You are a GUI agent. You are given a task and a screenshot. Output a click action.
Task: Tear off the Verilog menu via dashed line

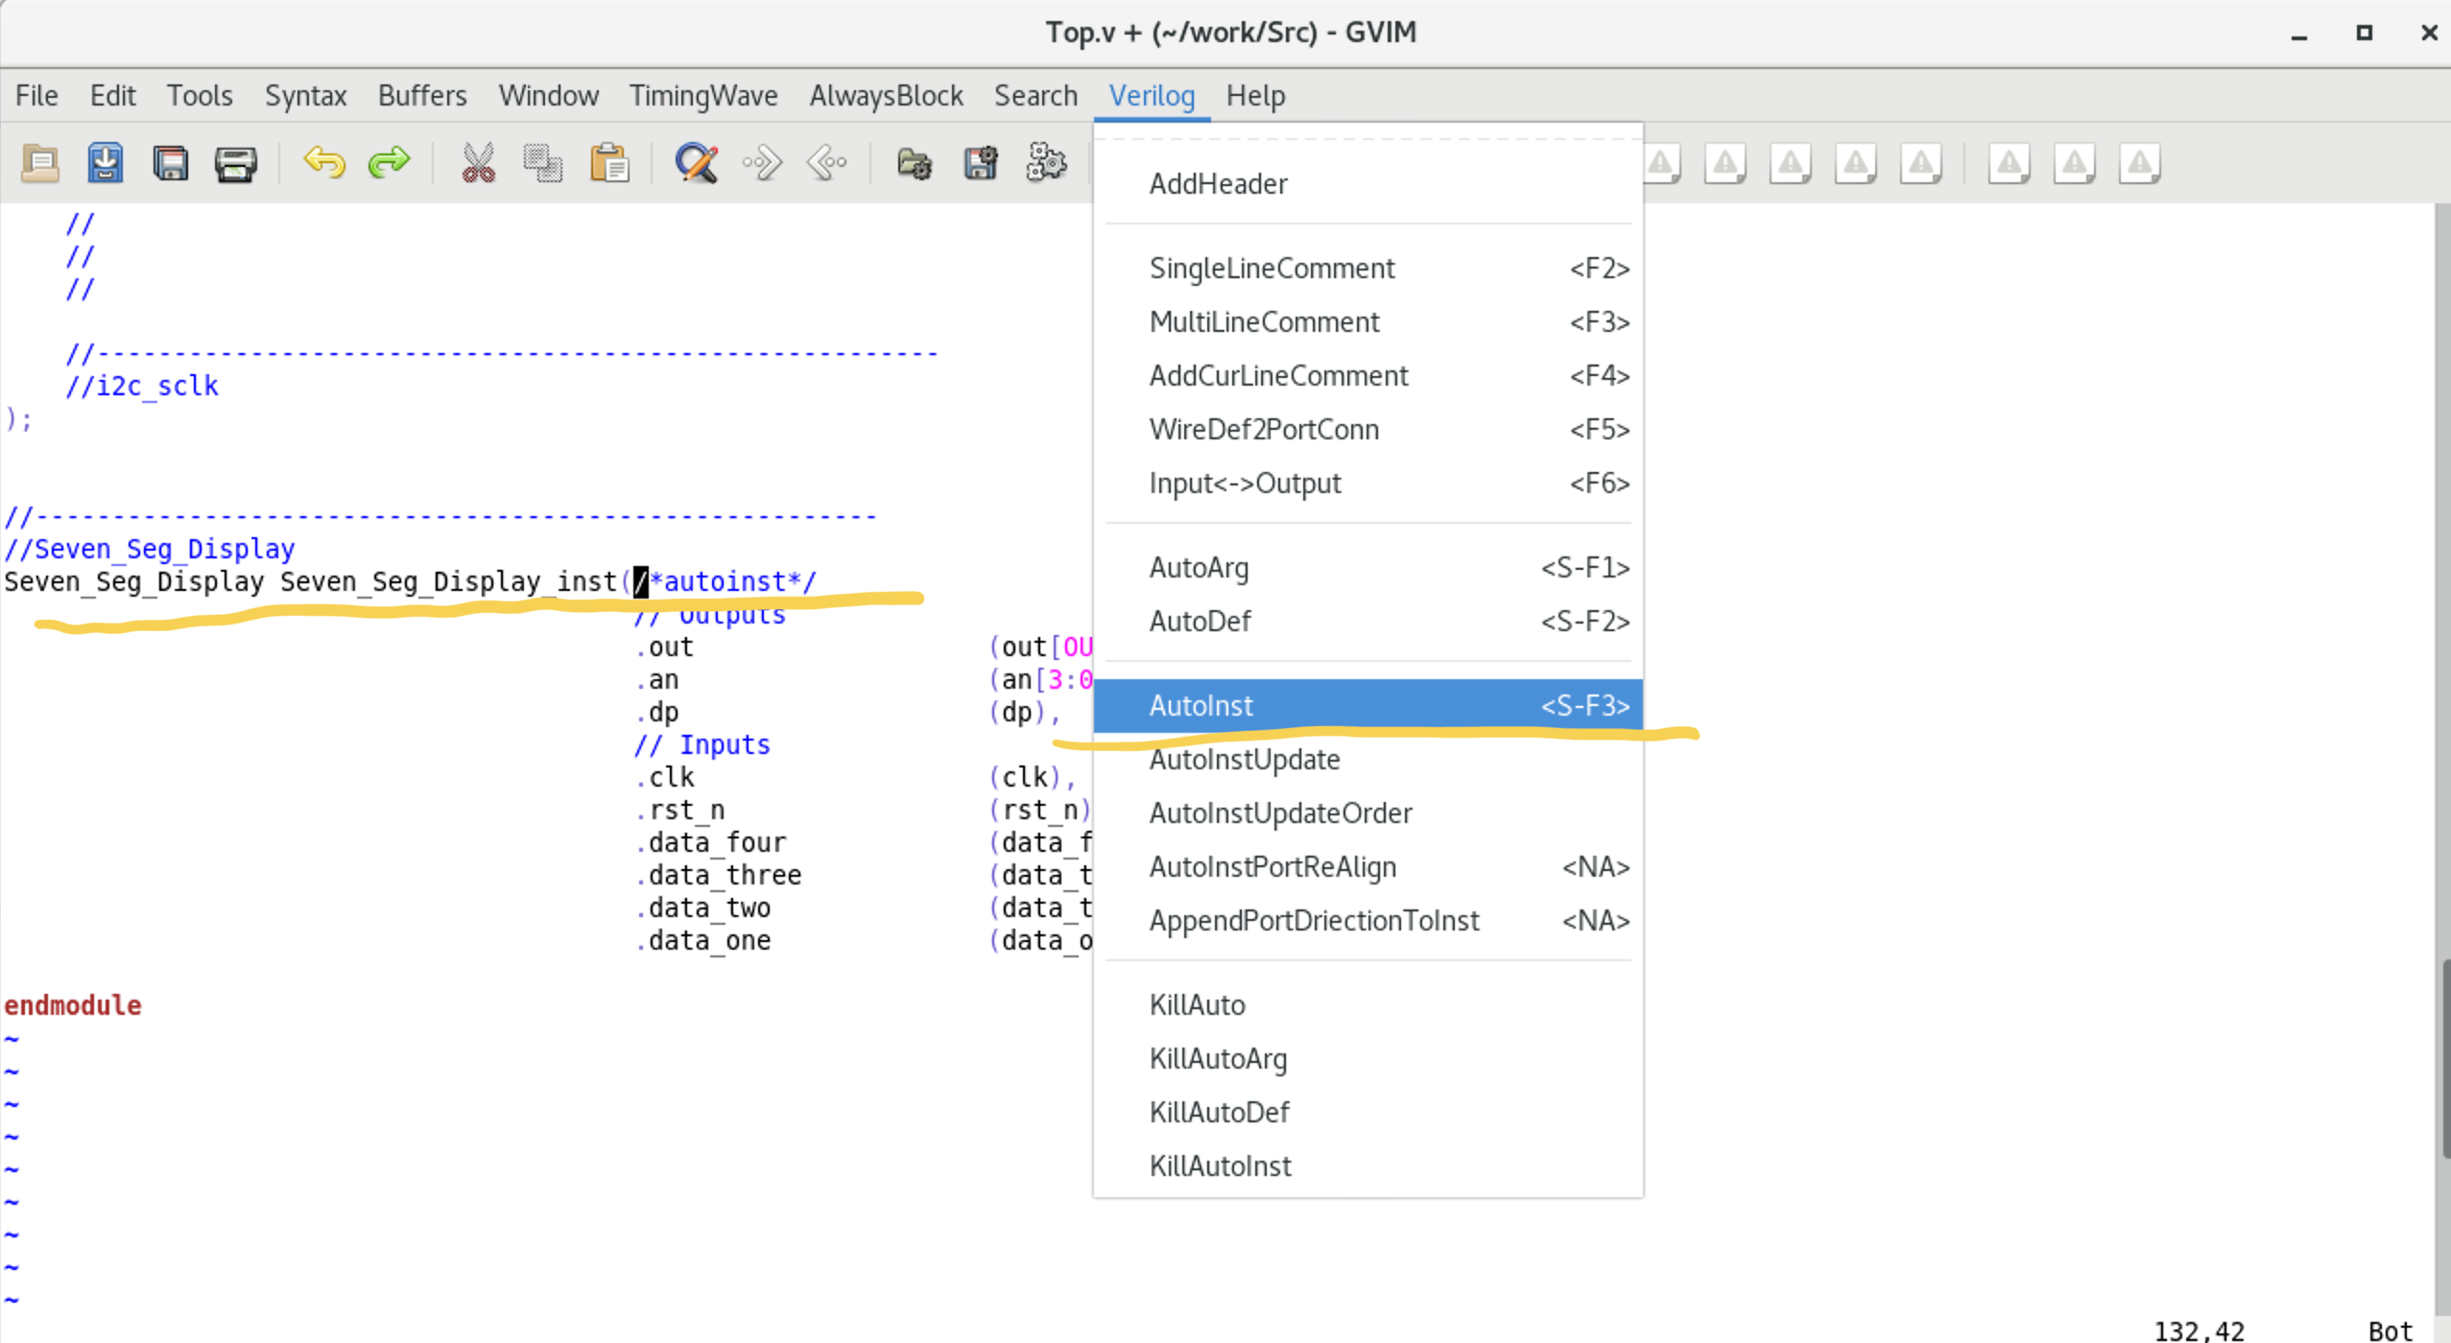coord(1368,140)
